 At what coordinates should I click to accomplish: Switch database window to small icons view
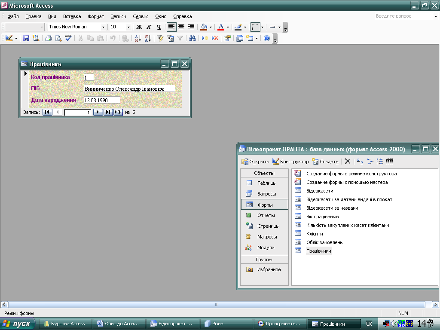coord(370,162)
